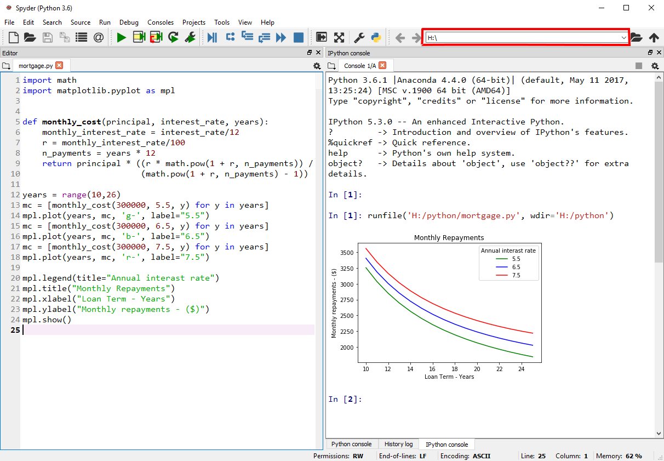Switch to the Python console tab
This screenshot has width=664, height=461.
(x=351, y=444)
